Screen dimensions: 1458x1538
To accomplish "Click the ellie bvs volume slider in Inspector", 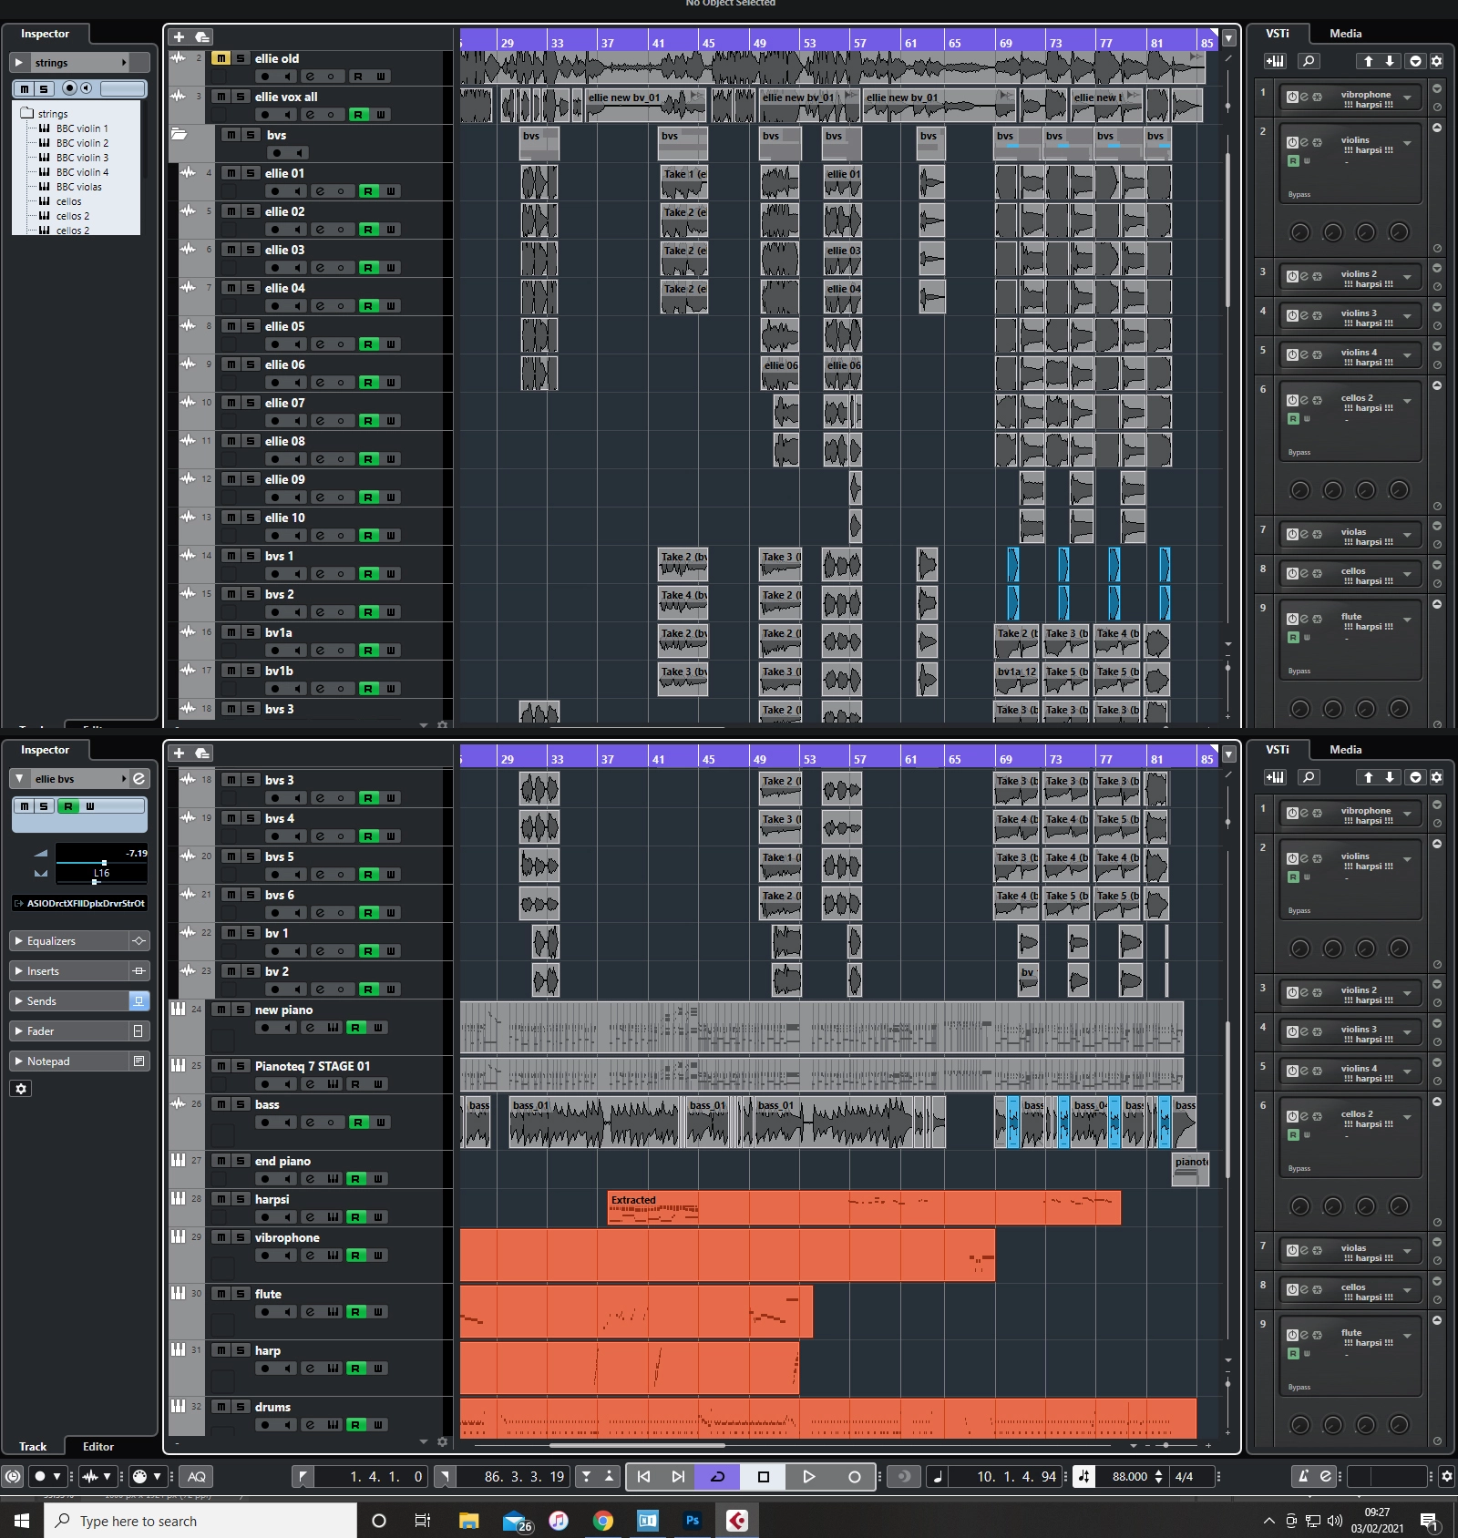I will point(100,861).
